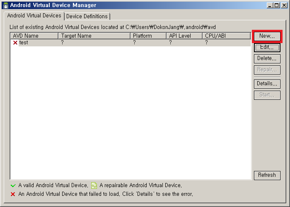The image size is (290, 207).
Task: Minimize the AVD Manager window
Action: [270, 5]
